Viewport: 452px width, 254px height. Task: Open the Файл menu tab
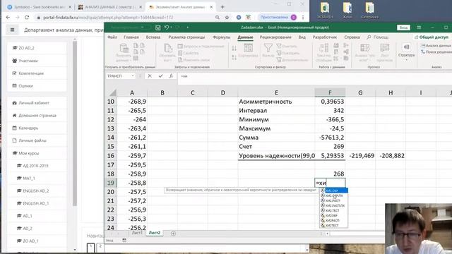[112, 37]
